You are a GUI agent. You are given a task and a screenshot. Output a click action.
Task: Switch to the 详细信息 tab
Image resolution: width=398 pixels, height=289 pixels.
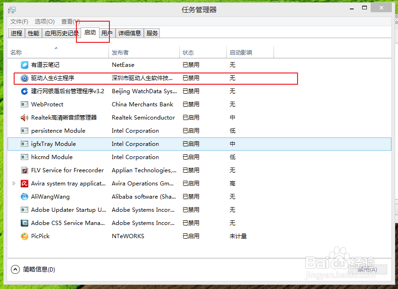click(x=130, y=33)
